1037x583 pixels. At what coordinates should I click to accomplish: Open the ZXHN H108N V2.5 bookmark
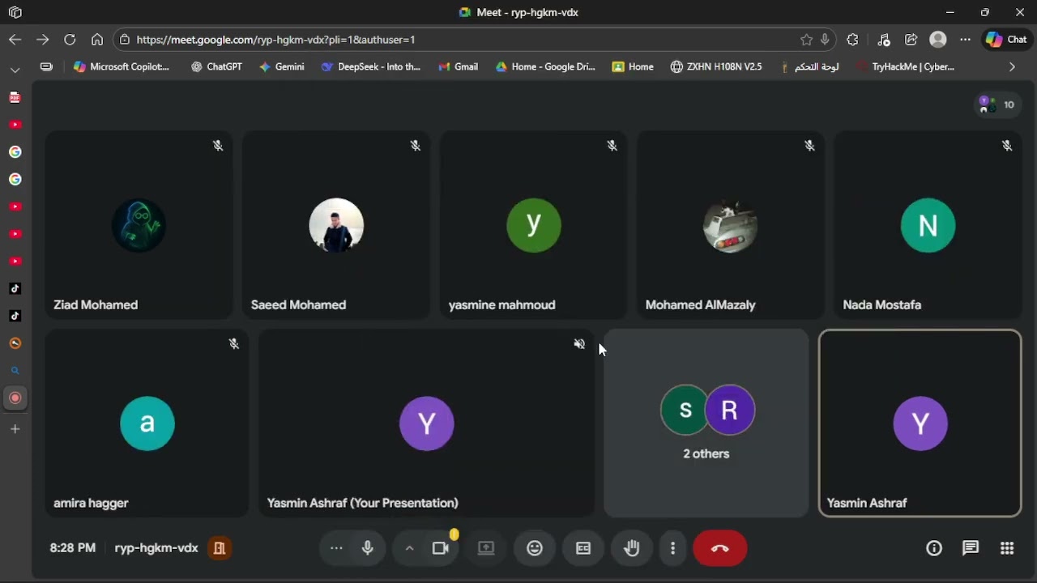[716, 67]
